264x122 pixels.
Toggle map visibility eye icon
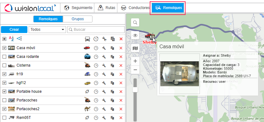[135, 35]
